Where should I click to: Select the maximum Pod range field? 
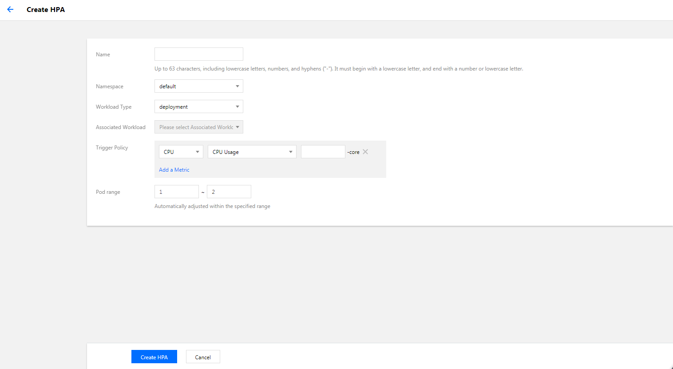229,192
